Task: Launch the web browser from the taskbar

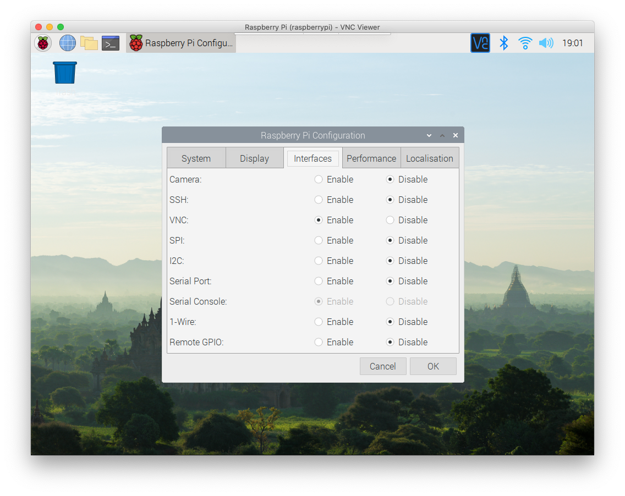Action: pyautogui.click(x=67, y=42)
